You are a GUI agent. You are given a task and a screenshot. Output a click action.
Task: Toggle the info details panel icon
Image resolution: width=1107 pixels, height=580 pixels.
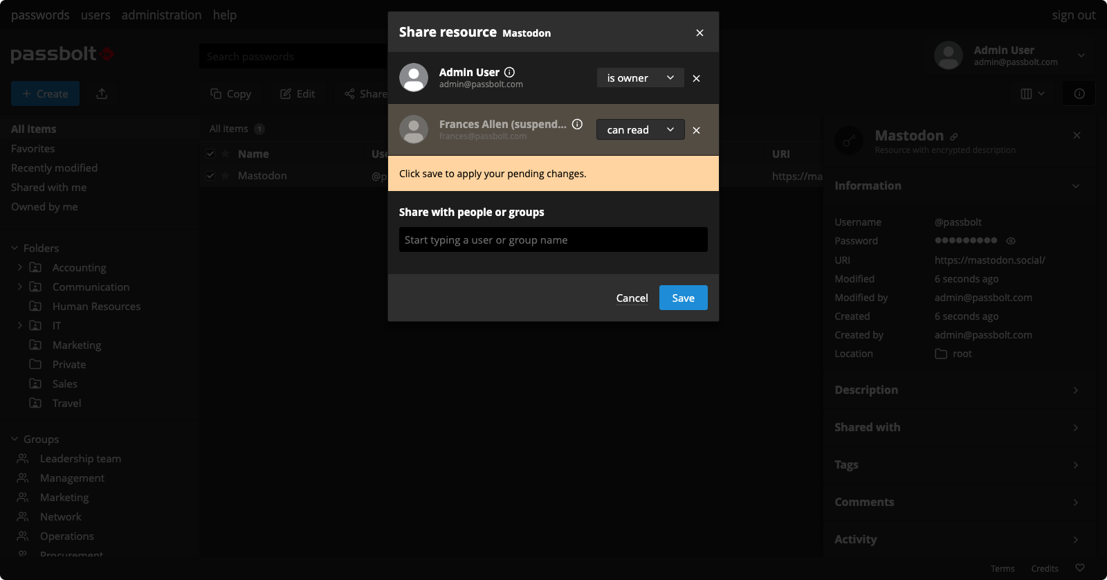click(1079, 93)
